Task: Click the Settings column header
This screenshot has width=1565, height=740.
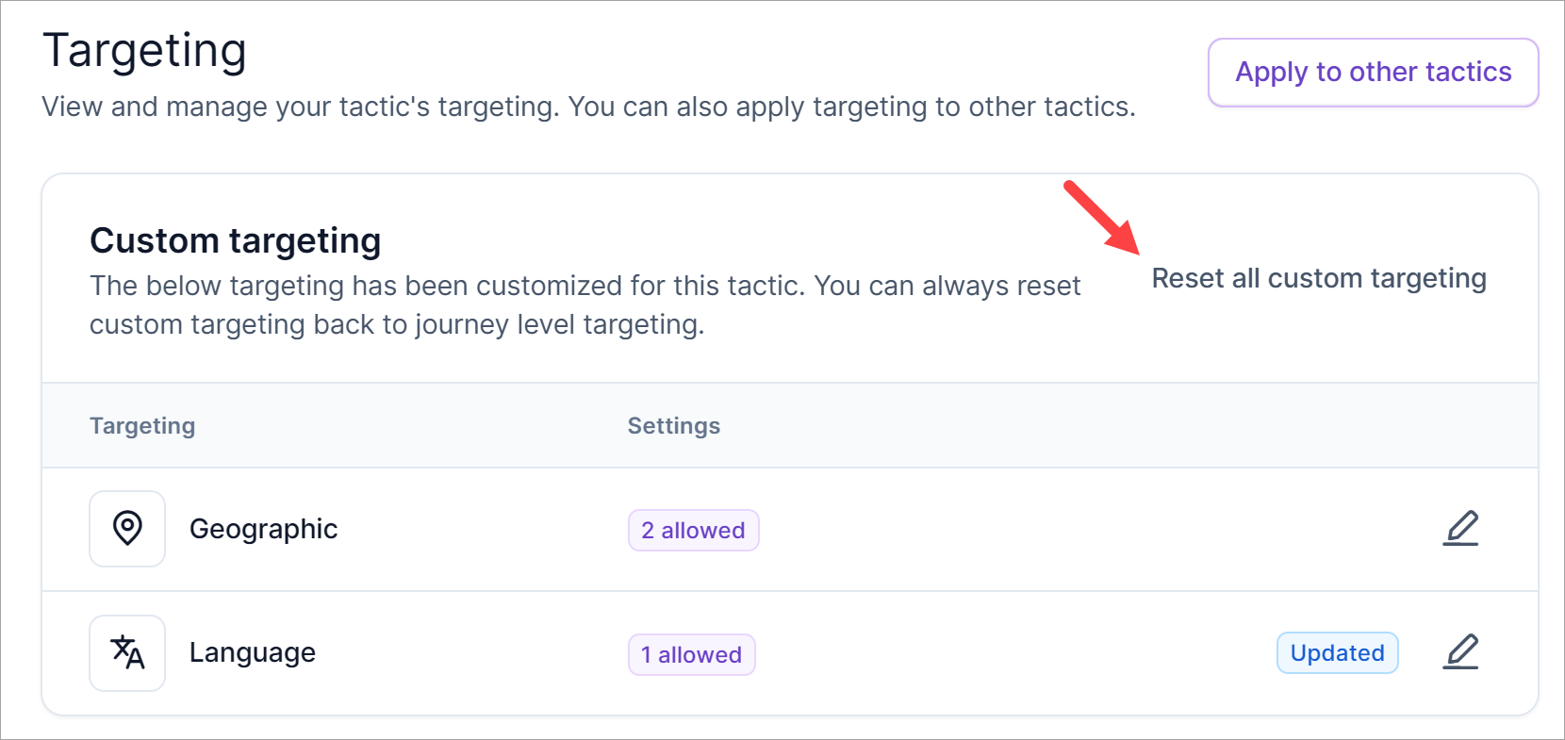Action: (x=673, y=426)
